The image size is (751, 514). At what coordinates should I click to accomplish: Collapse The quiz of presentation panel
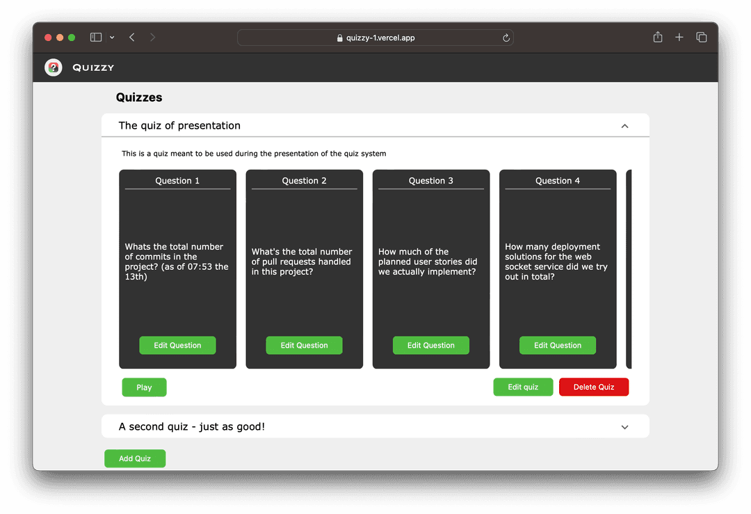(624, 126)
